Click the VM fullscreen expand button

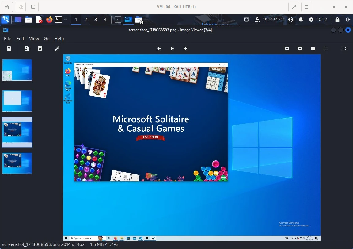(x=294, y=7)
